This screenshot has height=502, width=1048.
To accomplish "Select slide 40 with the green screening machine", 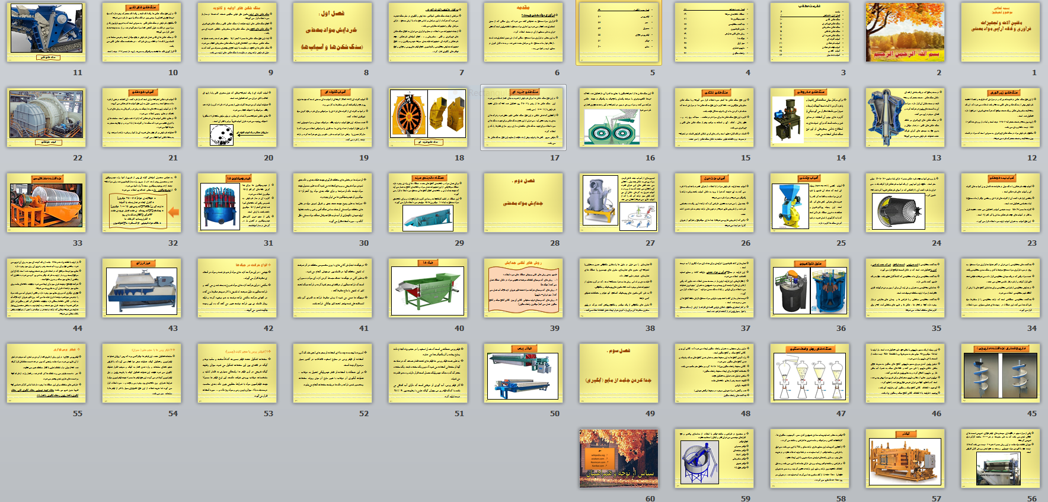I will point(428,288).
